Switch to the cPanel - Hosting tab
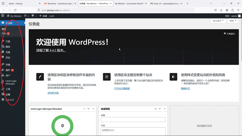 (x=15, y=4)
